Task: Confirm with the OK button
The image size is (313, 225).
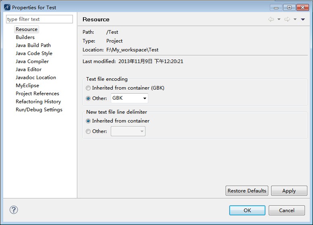Action: click(247, 210)
